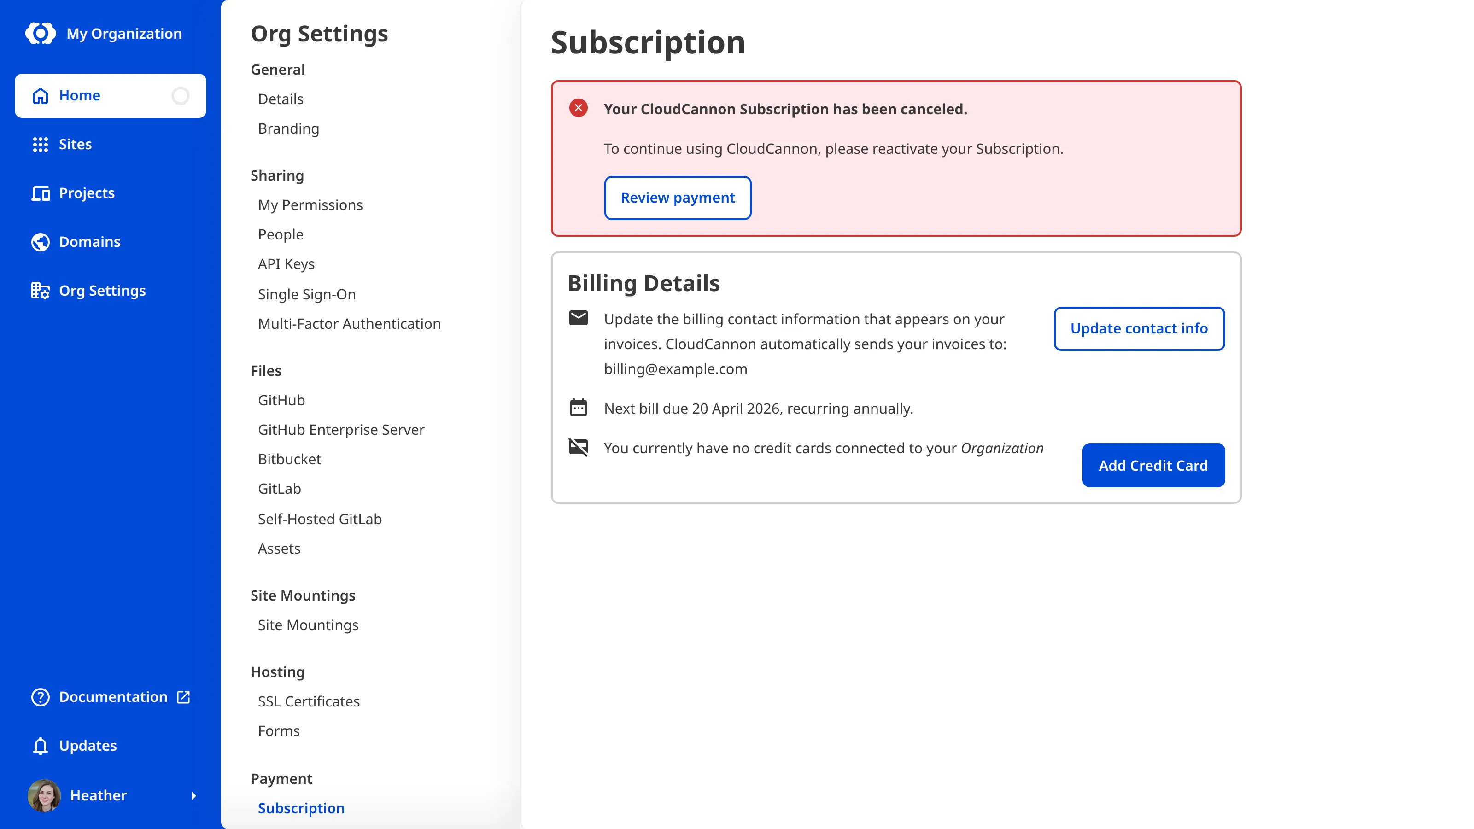Click the red error icon in alert
The image size is (1474, 829).
(579, 108)
